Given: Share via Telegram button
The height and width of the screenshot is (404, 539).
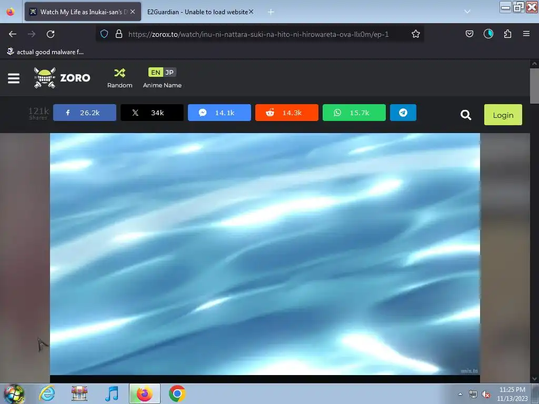Looking at the screenshot, I should [403, 113].
